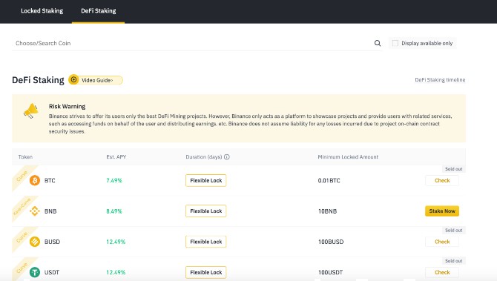Viewport: 497px width, 281px height.
Task: Click Check button in BTC row
Action: click(x=442, y=181)
